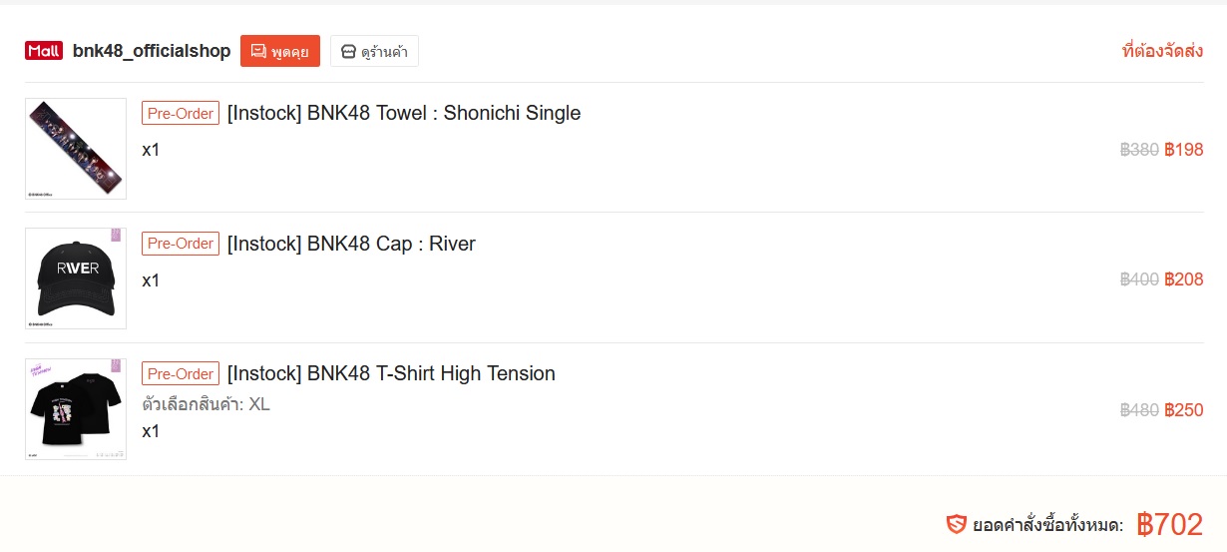Click the storefront icon in the ดูร้านค้า button
The width and height of the screenshot is (1227, 552).
(x=348, y=51)
